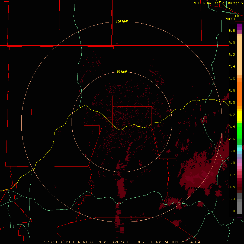Click the 0.2 scale value
This screenshot has width=244, height=244.
[x=232, y=175]
